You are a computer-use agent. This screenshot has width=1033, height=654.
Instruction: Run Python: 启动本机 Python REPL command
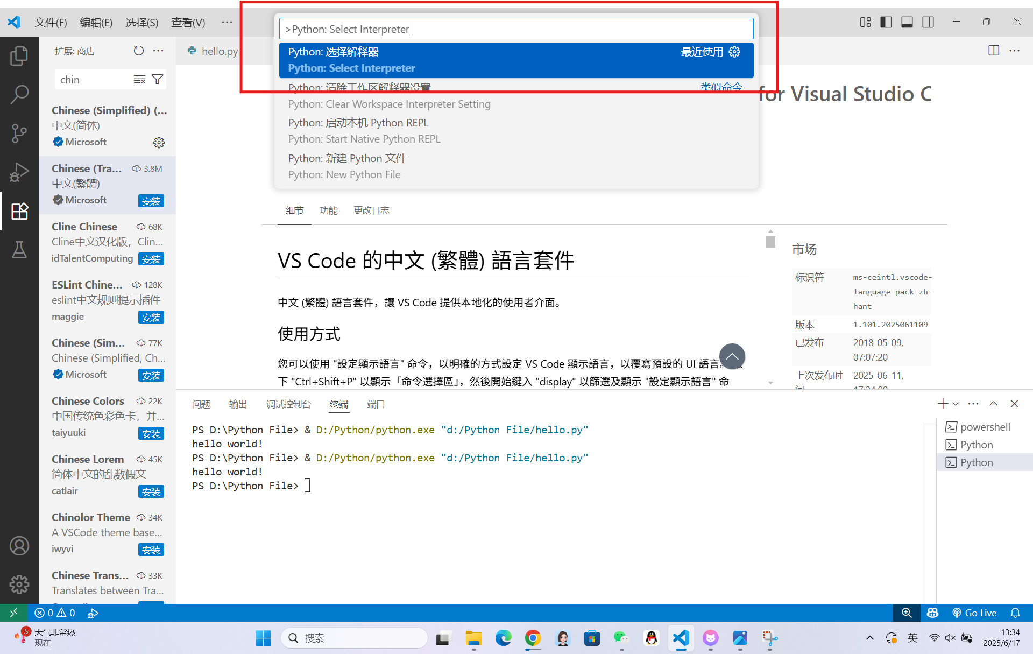pos(516,131)
